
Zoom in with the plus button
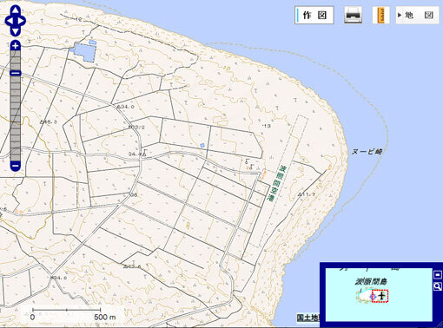coord(16,45)
